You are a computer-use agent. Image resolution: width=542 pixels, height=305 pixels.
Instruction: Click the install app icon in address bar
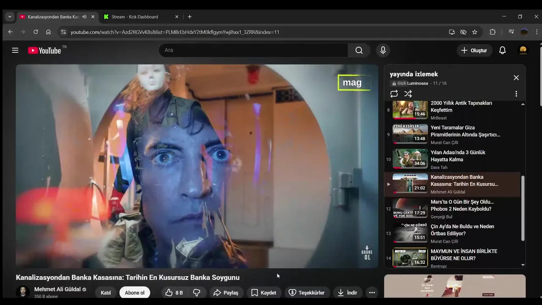click(452, 32)
